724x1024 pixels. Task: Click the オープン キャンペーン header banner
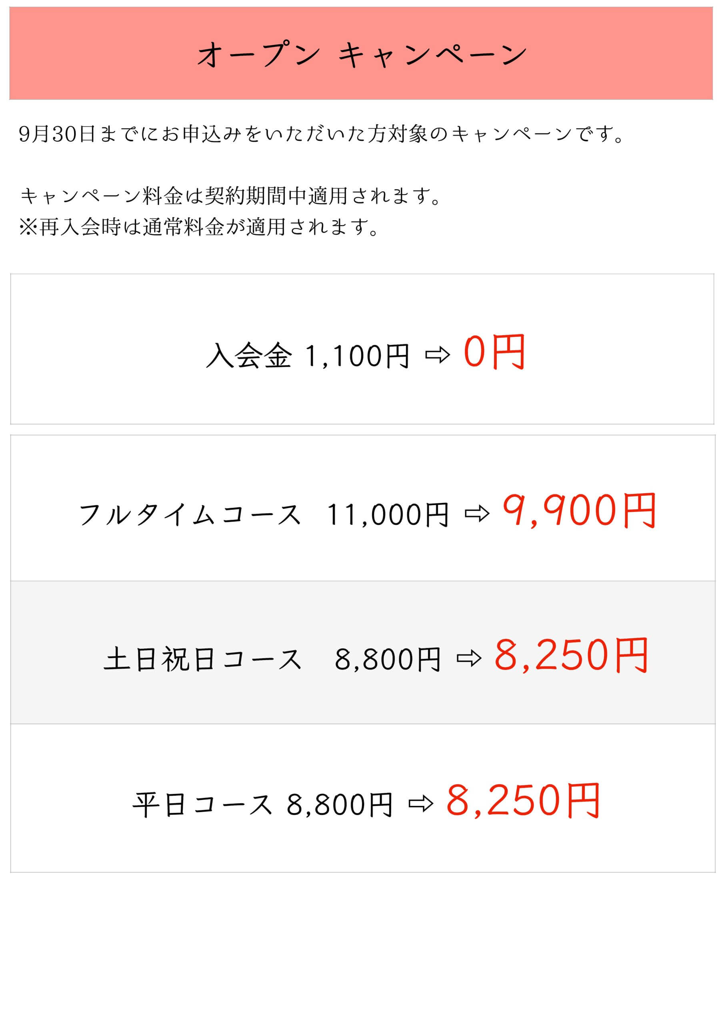(361, 53)
